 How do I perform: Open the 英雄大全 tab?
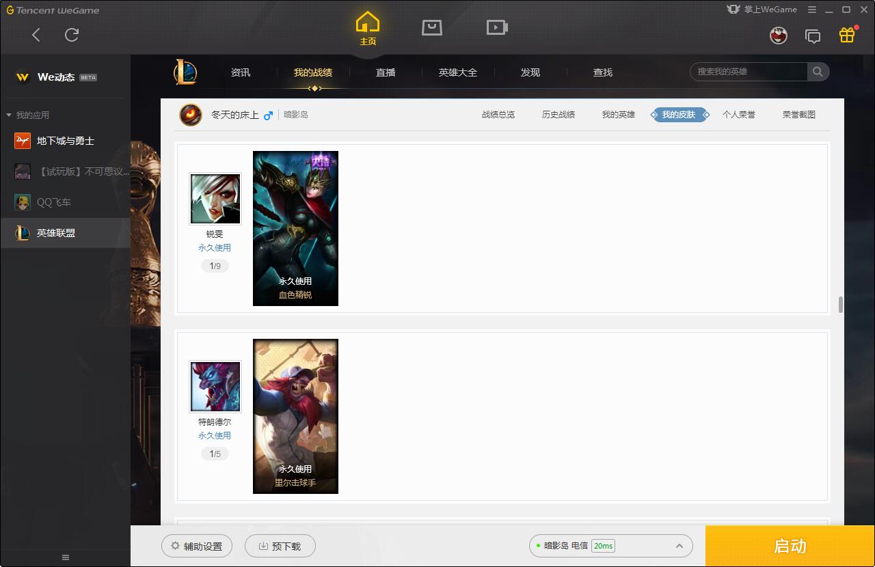coord(458,72)
